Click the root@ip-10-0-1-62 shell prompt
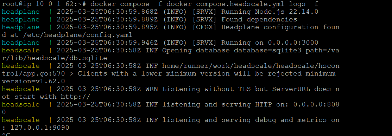Image resolution: width=392 pixels, height=136 pixels. point(44,4)
